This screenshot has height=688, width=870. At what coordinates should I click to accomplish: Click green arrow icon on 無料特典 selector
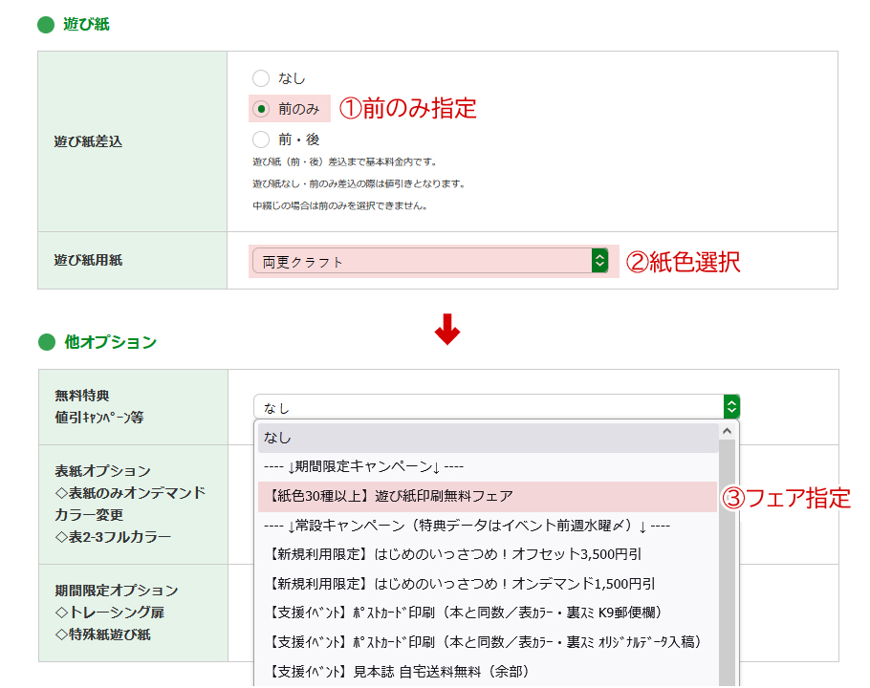731,407
